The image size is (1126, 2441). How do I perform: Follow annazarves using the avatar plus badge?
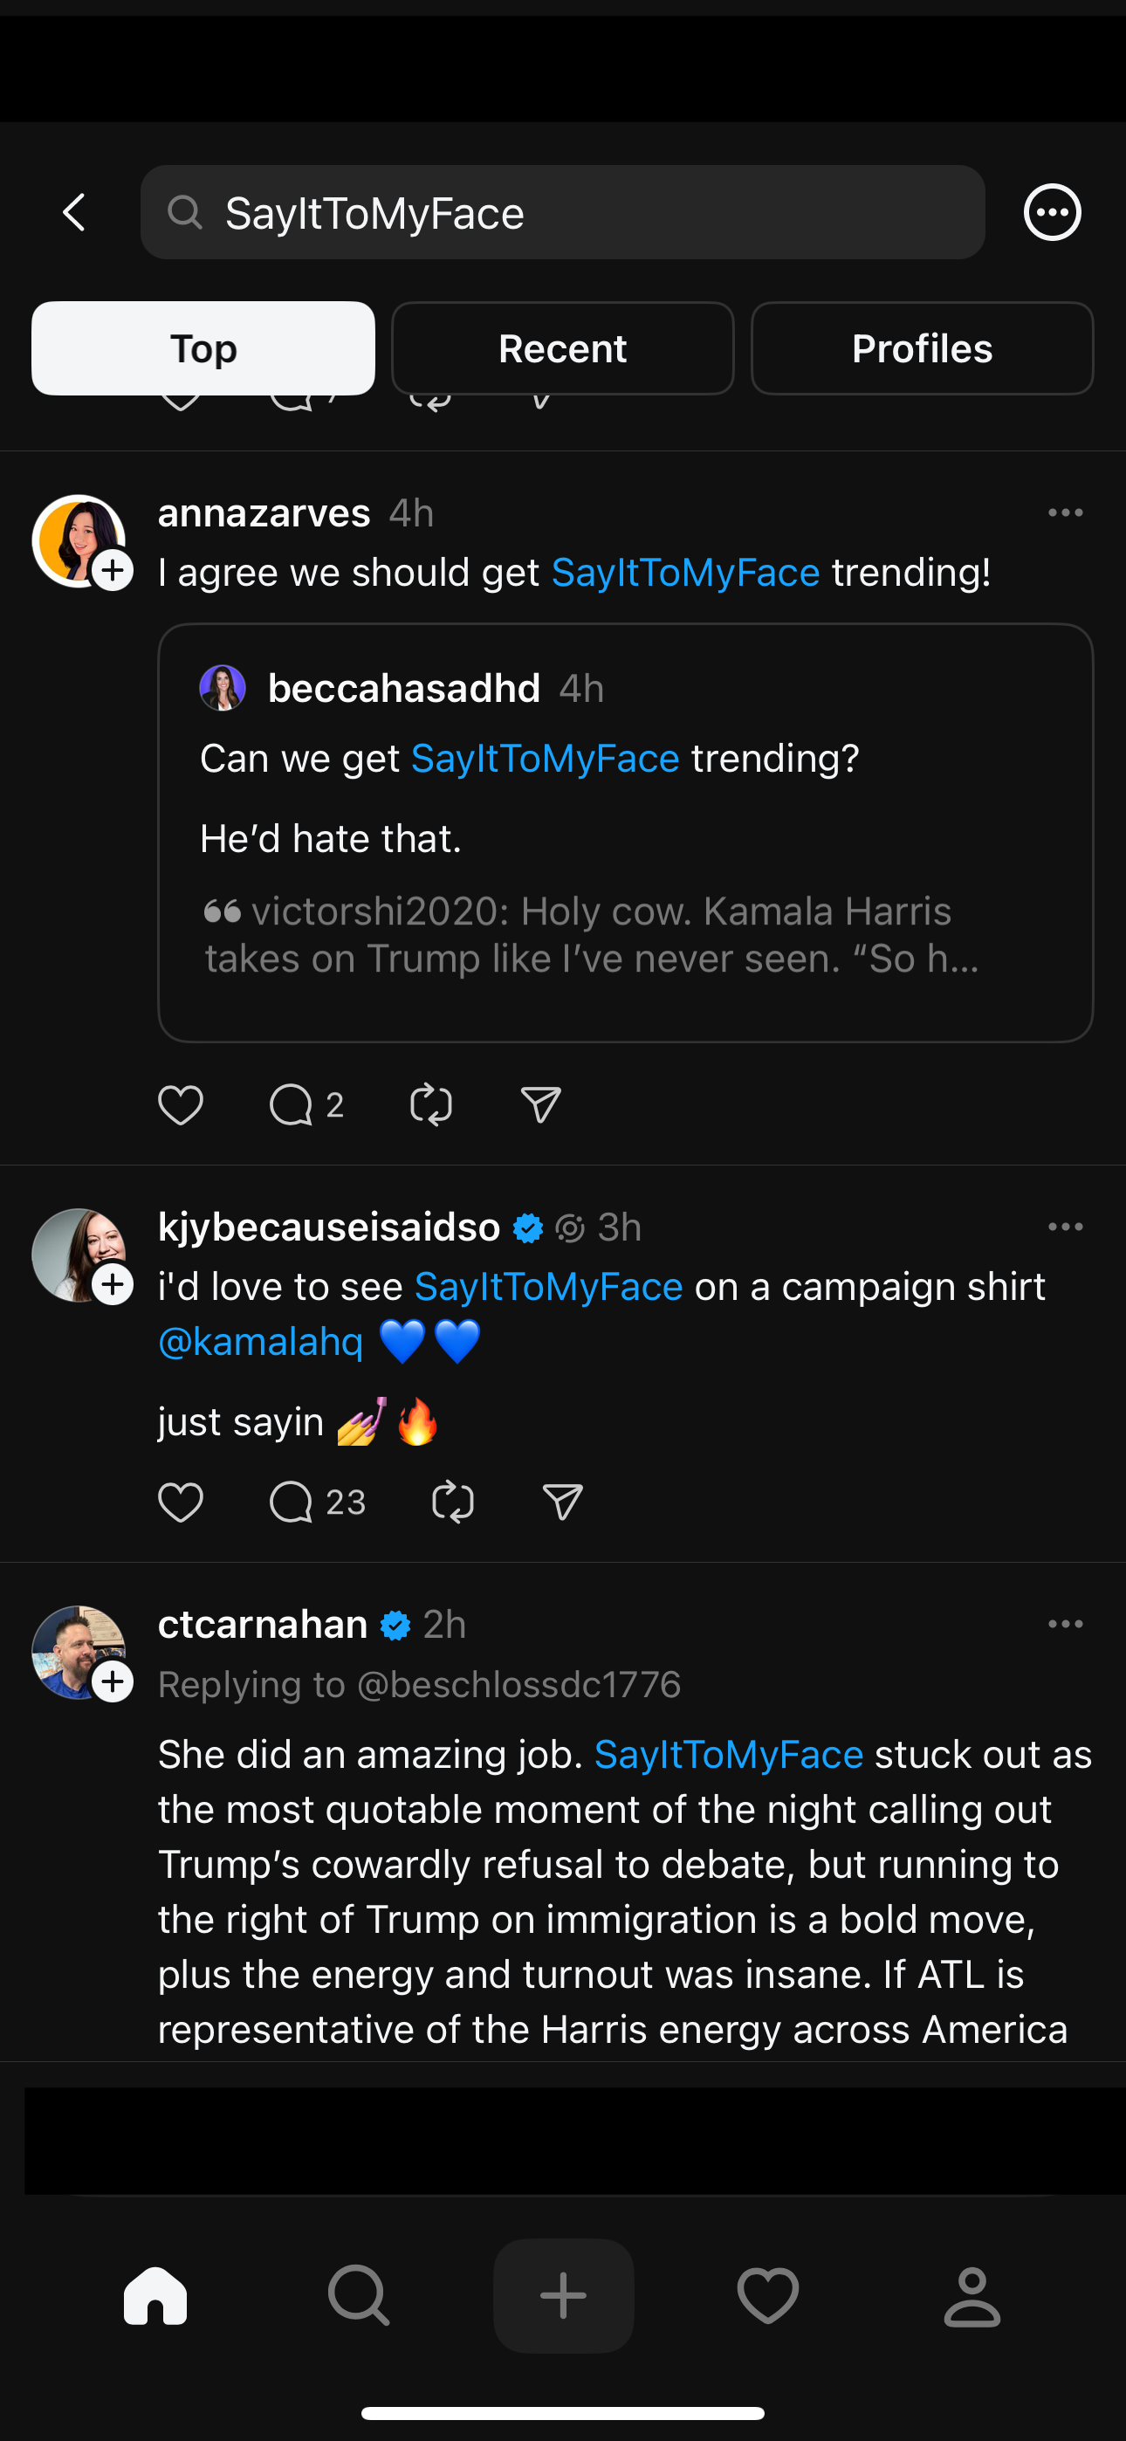point(113,570)
